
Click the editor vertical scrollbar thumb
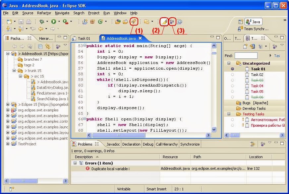click(214, 53)
